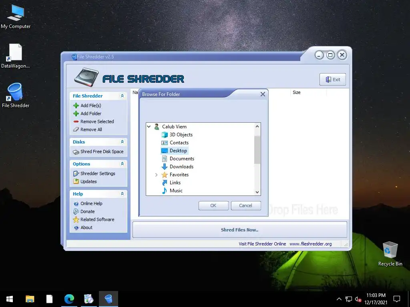
Task: Collapse the Help sidebar panel
Action: [122, 194]
